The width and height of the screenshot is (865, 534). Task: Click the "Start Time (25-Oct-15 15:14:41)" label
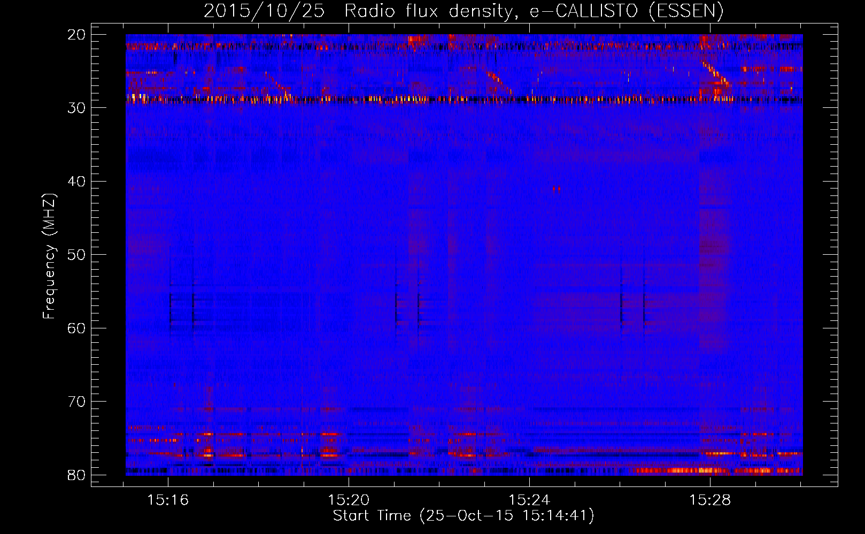pyautogui.click(x=464, y=516)
